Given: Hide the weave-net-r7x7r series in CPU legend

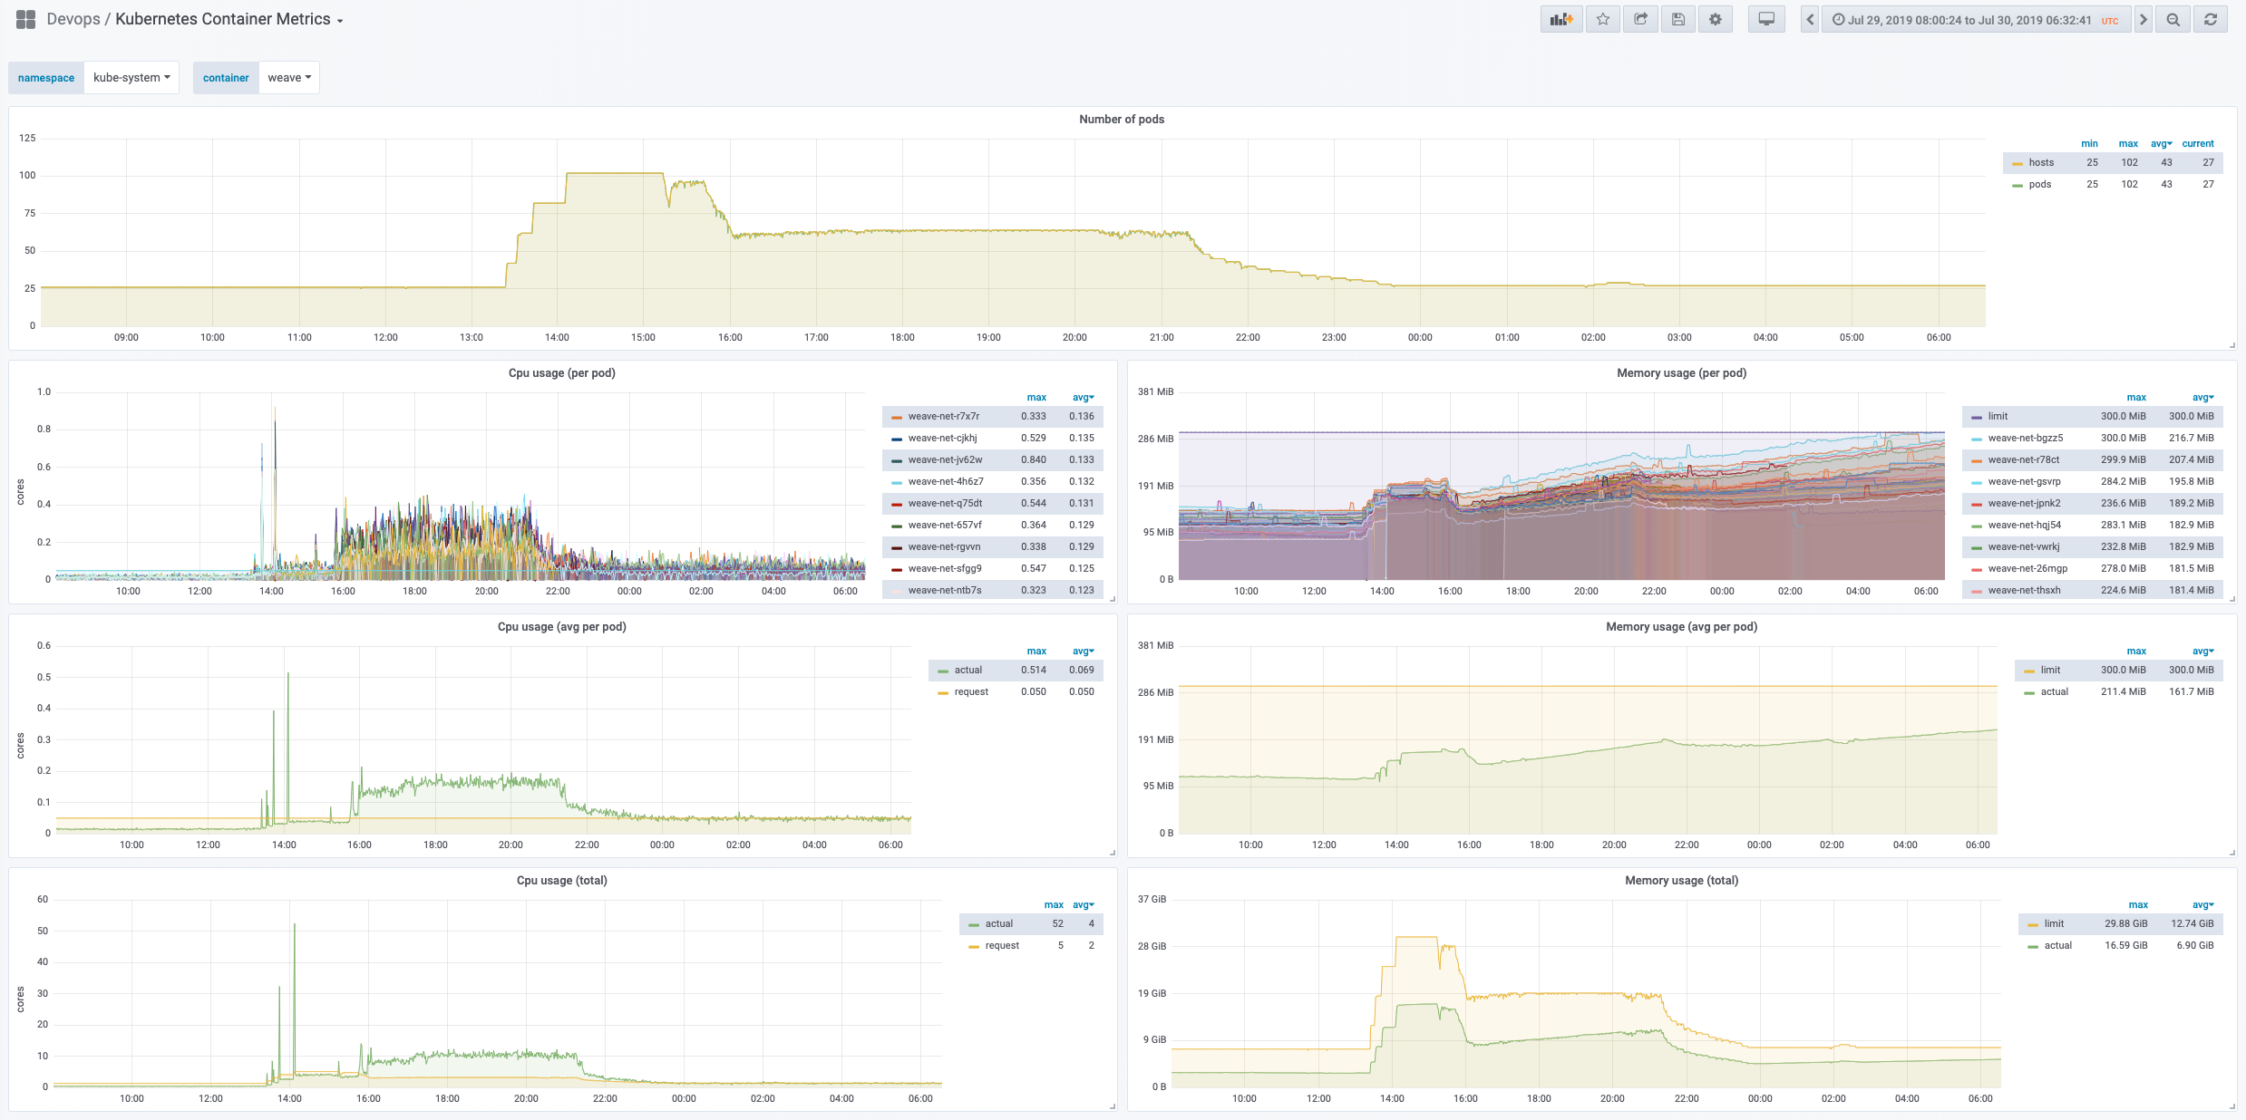Looking at the screenshot, I should point(943,416).
